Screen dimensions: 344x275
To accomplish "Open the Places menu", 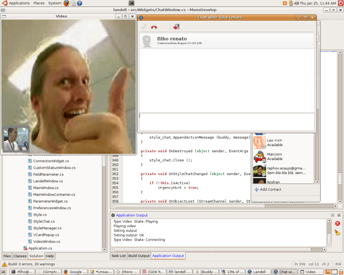I will tap(39, 3).
